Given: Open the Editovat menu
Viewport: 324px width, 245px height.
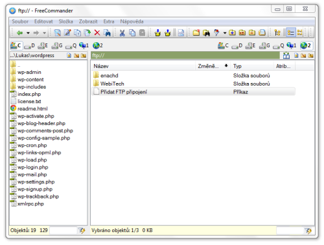Looking at the screenshot, I should pos(43,21).
